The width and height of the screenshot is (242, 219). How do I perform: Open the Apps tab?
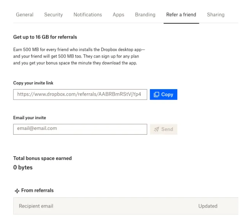[118, 15]
